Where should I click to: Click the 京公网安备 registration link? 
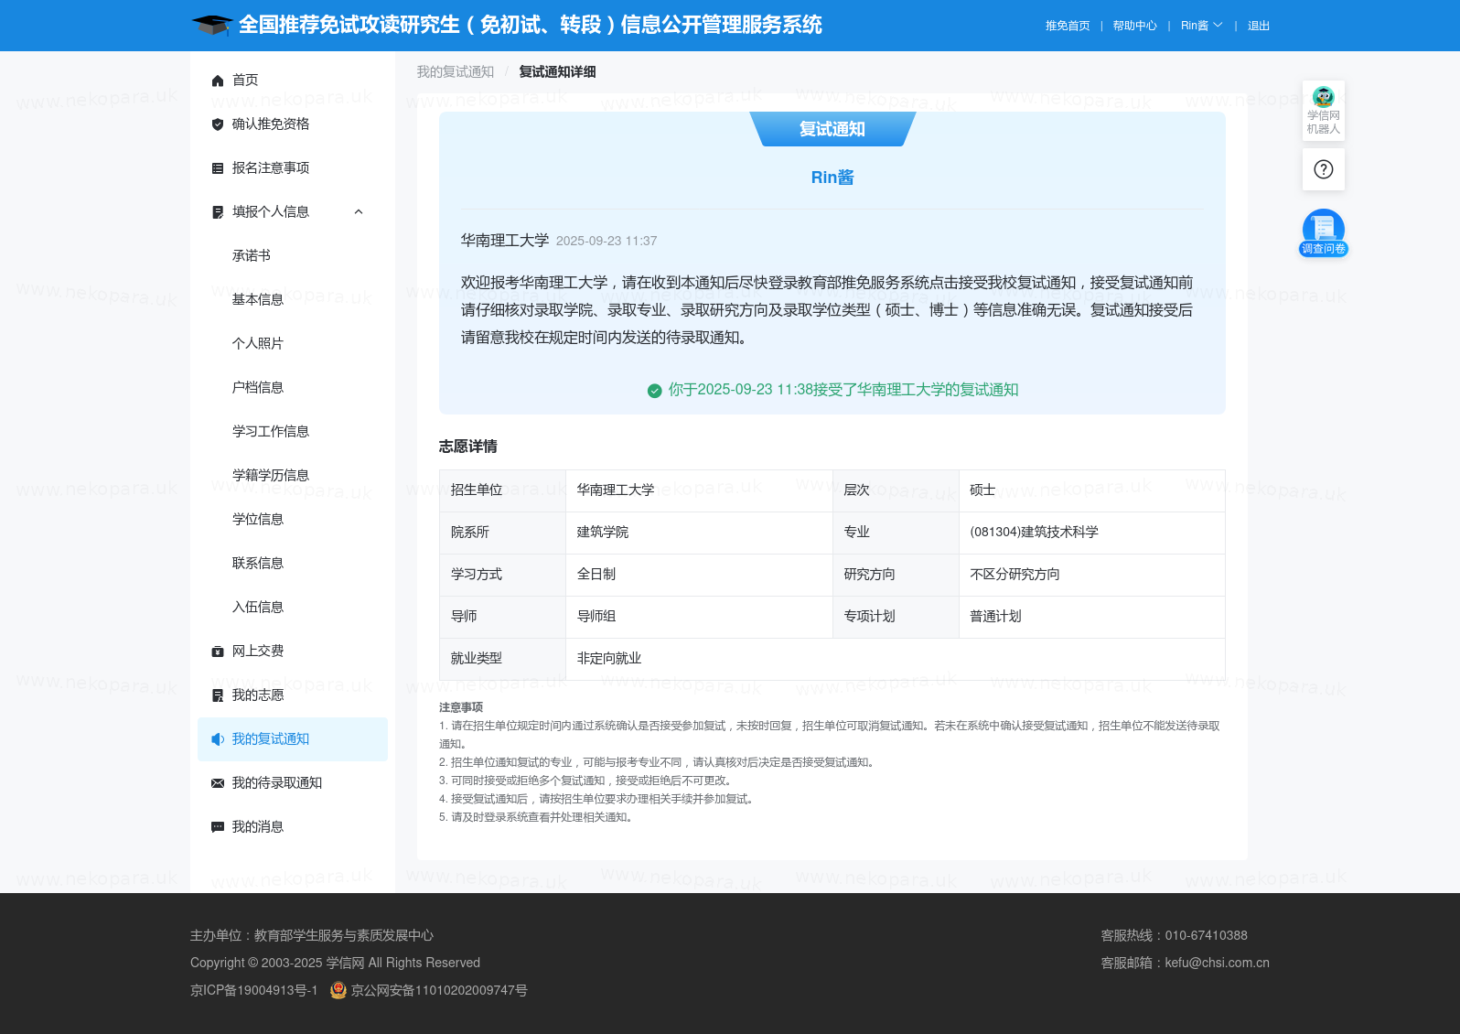[x=438, y=990]
